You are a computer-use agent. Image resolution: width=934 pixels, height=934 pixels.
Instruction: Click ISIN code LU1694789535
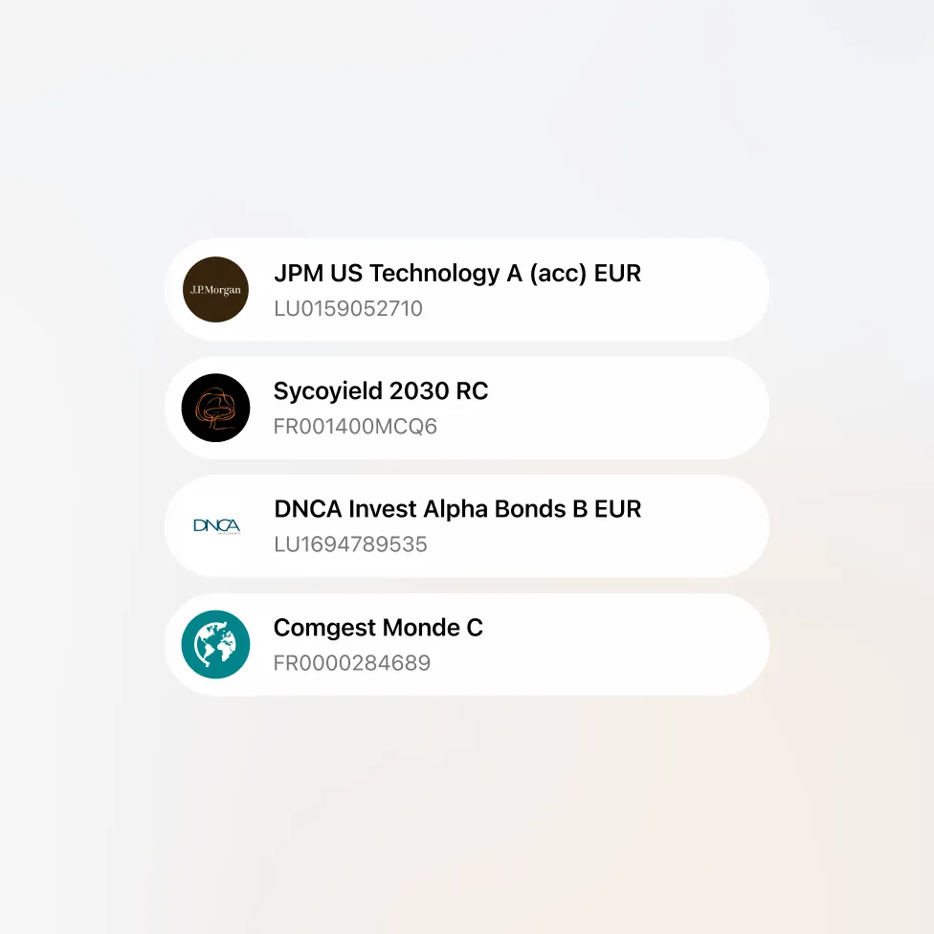[351, 545]
